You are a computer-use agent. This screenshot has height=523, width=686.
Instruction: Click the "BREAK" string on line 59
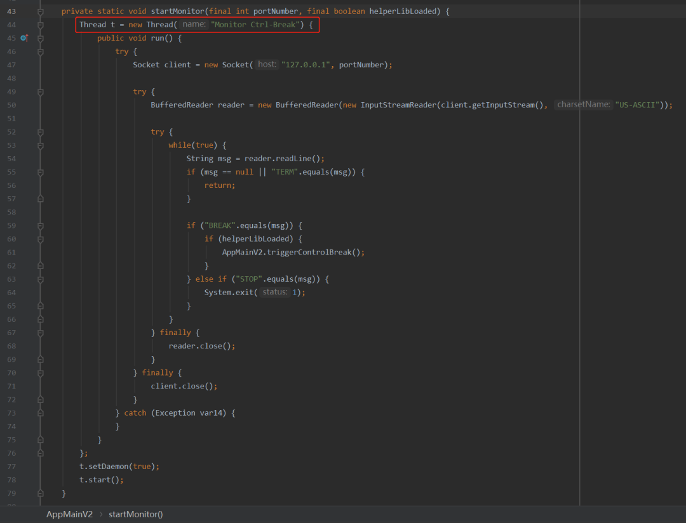[x=220, y=226]
